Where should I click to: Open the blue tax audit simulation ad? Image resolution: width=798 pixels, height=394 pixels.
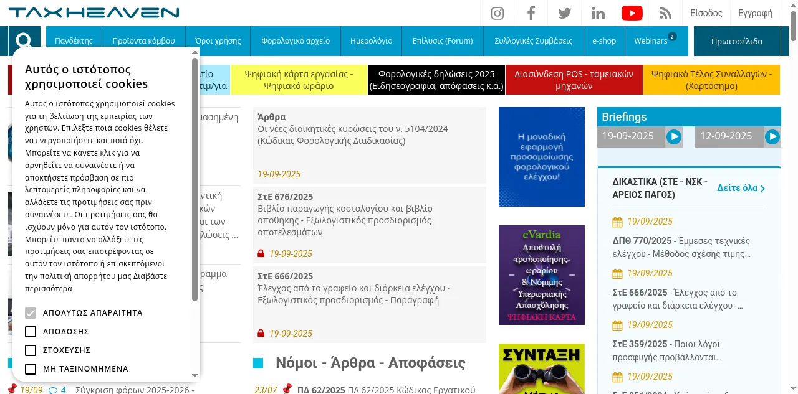pos(542,157)
